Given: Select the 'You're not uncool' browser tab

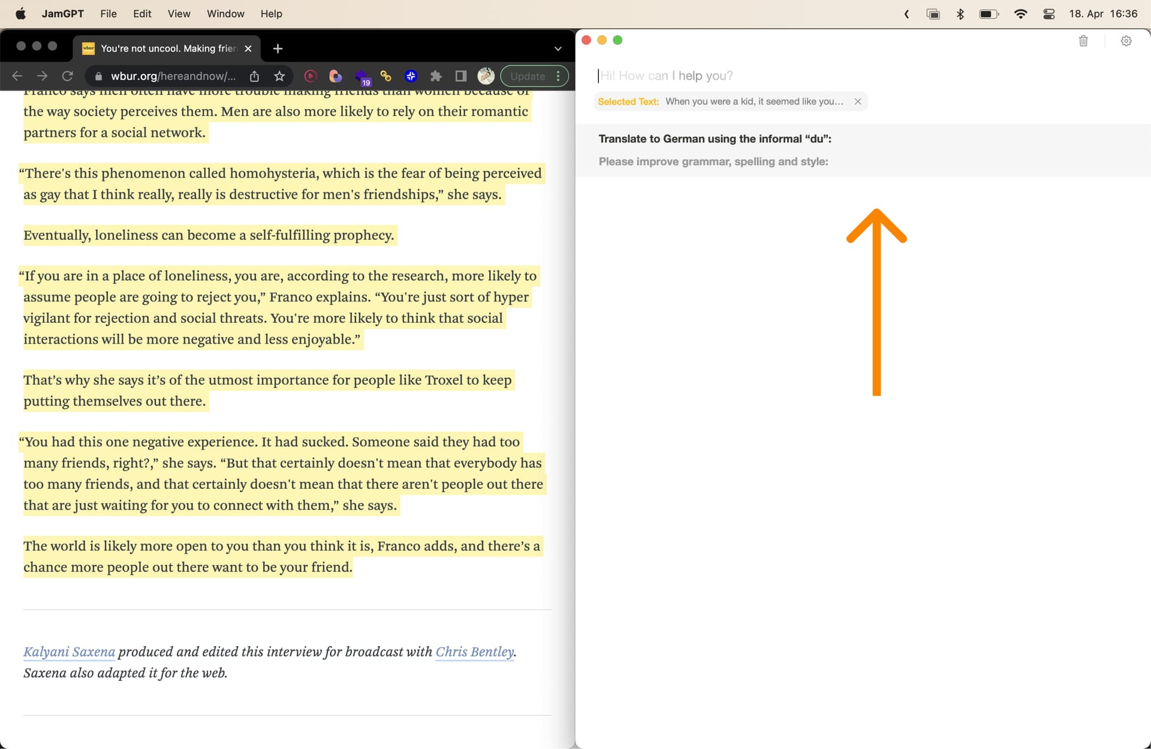Looking at the screenshot, I should [x=166, y=49].
